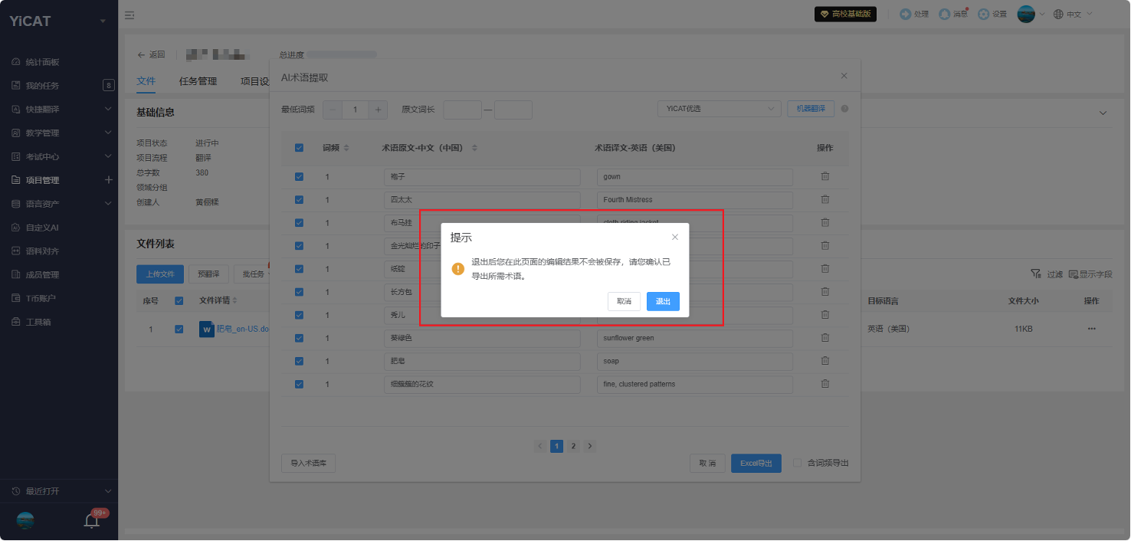Open 自定义AI in the sidebar
The width and height of the screenshot is (1131, 541).
[x=42, y=228]
